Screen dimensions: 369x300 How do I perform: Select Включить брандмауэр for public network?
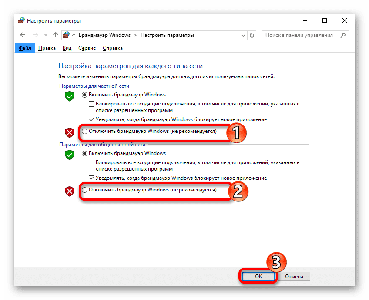point(124,153)
